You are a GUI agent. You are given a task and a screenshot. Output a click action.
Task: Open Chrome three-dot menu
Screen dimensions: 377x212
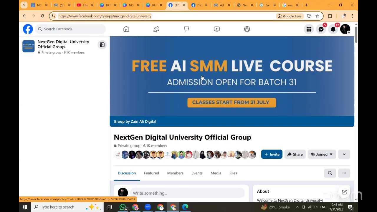click(x=353, y=16)
